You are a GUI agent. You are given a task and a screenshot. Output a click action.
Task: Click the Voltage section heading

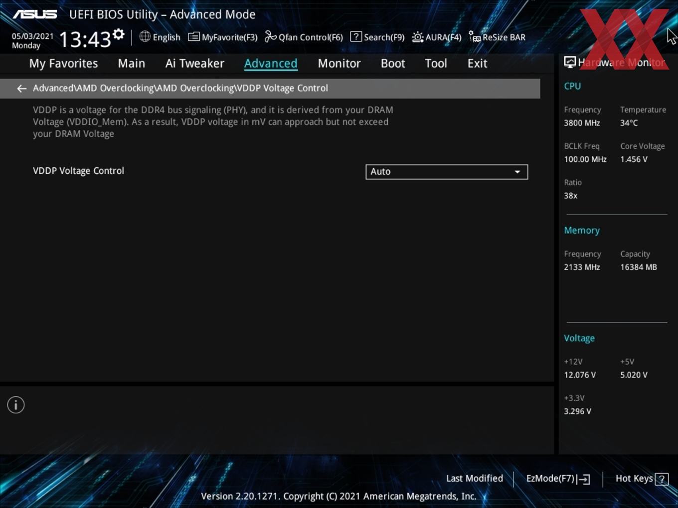click(x=579, y=338)
